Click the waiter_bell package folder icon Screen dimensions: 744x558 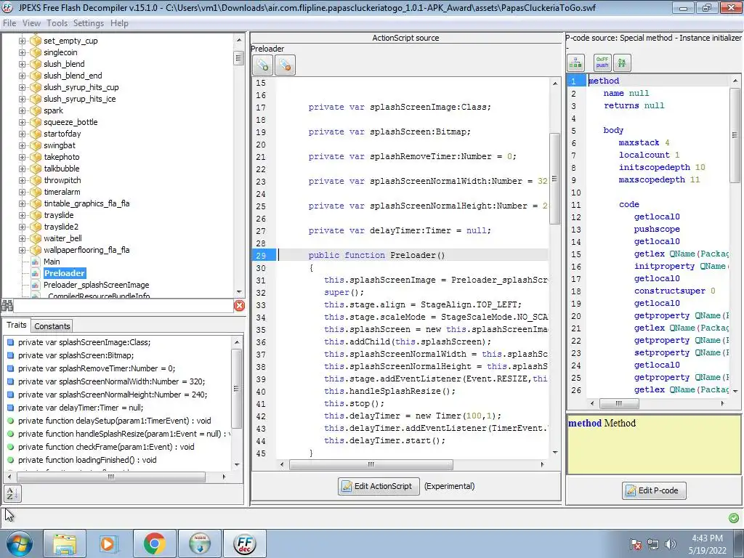tap(36, 238)
